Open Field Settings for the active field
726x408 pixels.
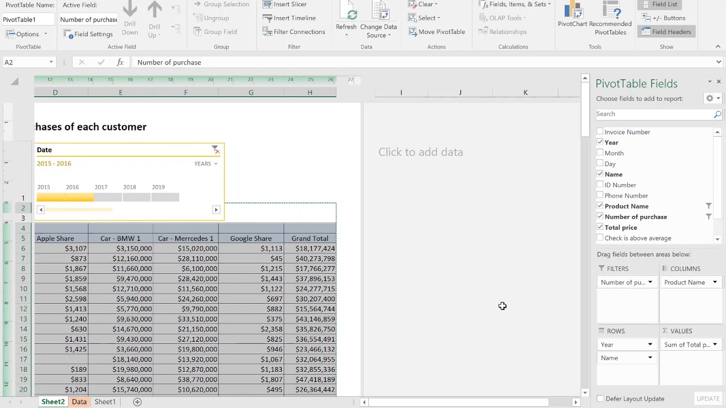[x=88, y=34]
